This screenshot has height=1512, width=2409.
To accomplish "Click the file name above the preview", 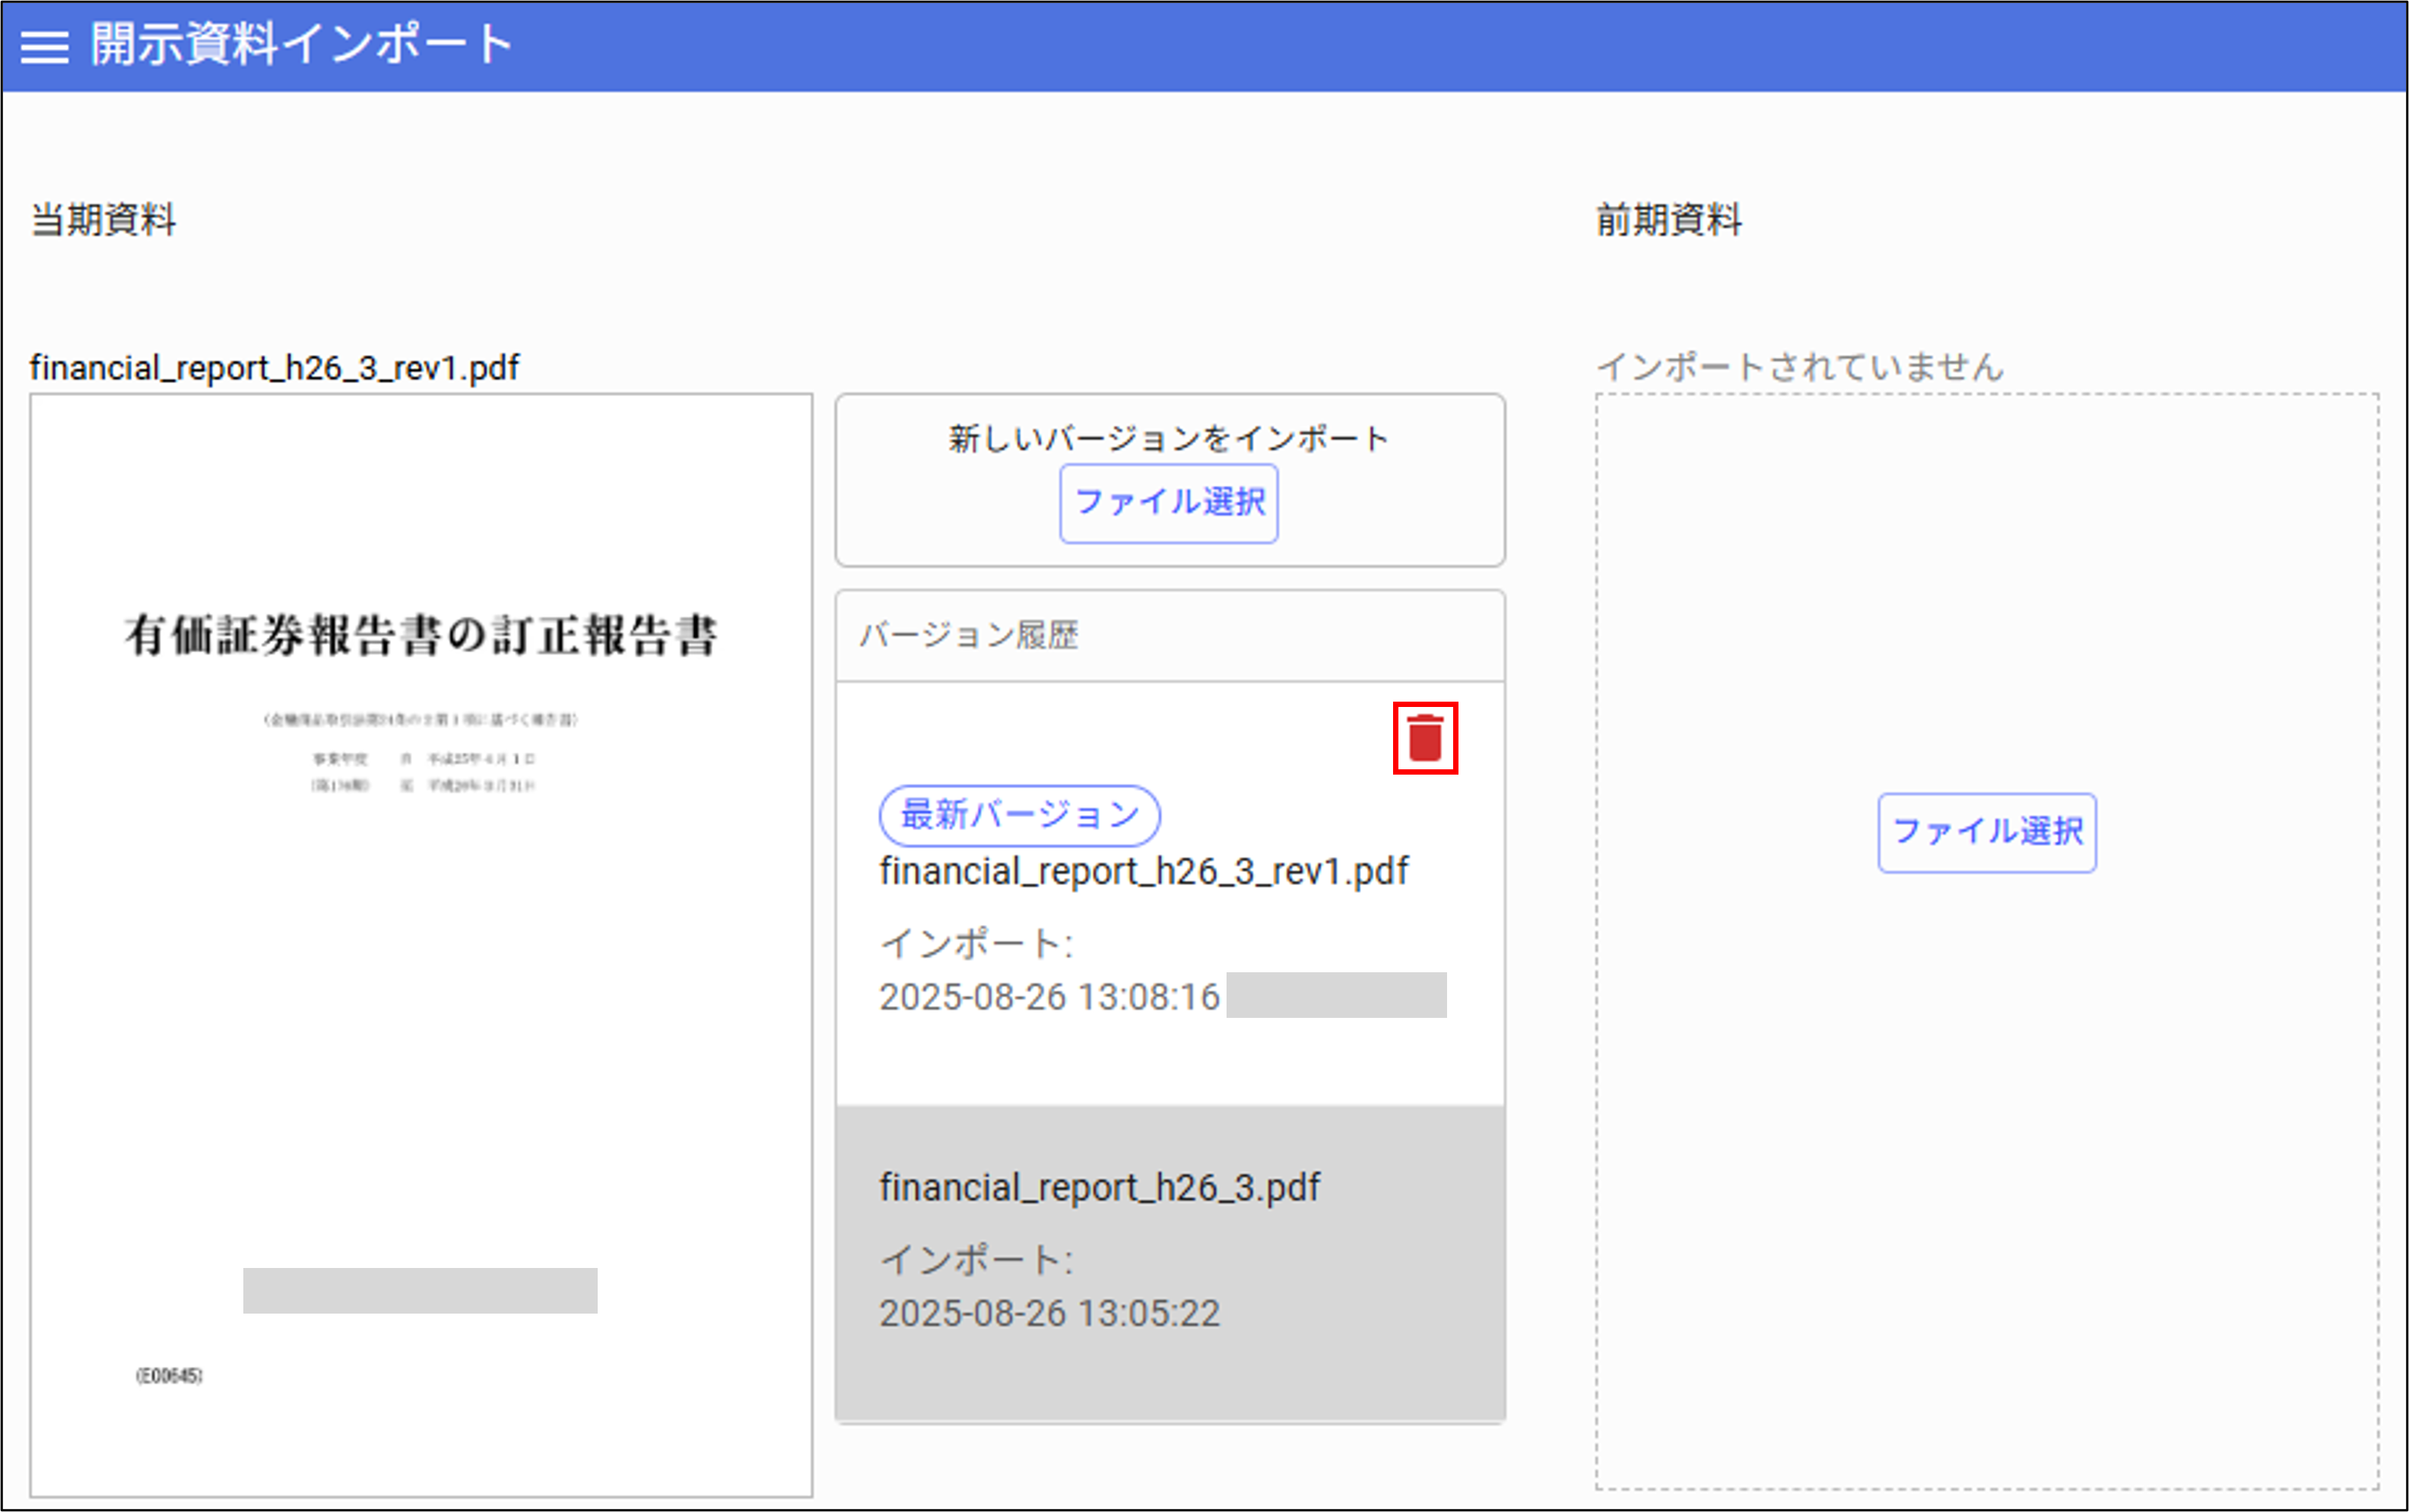I will point(274,368).
